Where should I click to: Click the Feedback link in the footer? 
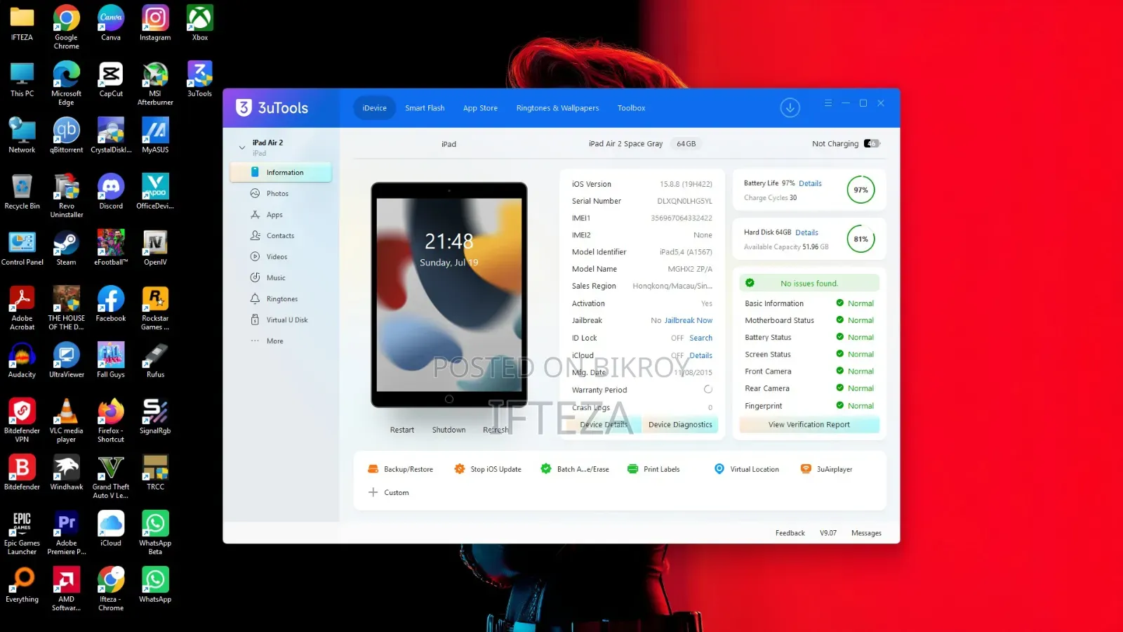pos(790,534)
